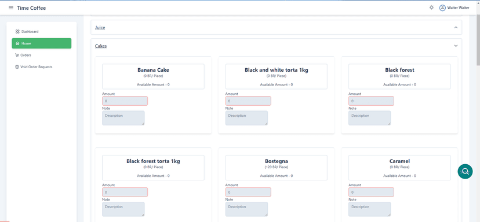Click the floating teal search button

(x=465, y=171)
